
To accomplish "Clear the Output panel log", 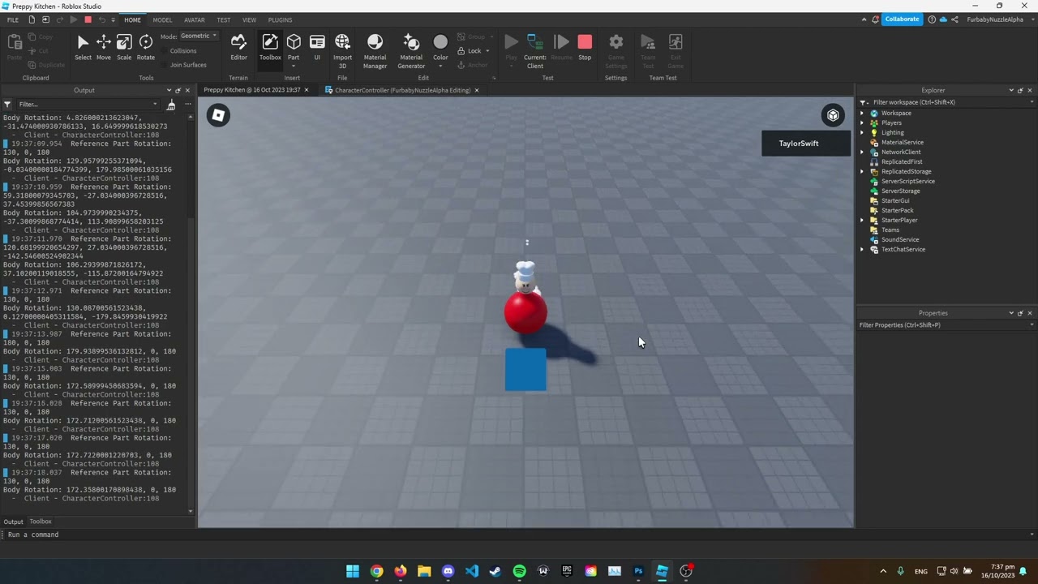I will pos(170,105).
